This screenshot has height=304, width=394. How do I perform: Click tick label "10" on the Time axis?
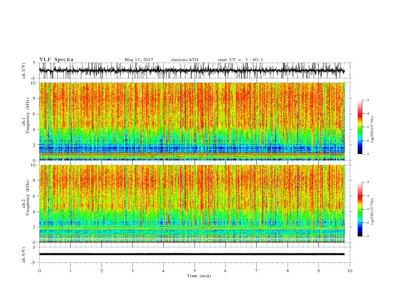pyautogui.click(x=350, y=271)
